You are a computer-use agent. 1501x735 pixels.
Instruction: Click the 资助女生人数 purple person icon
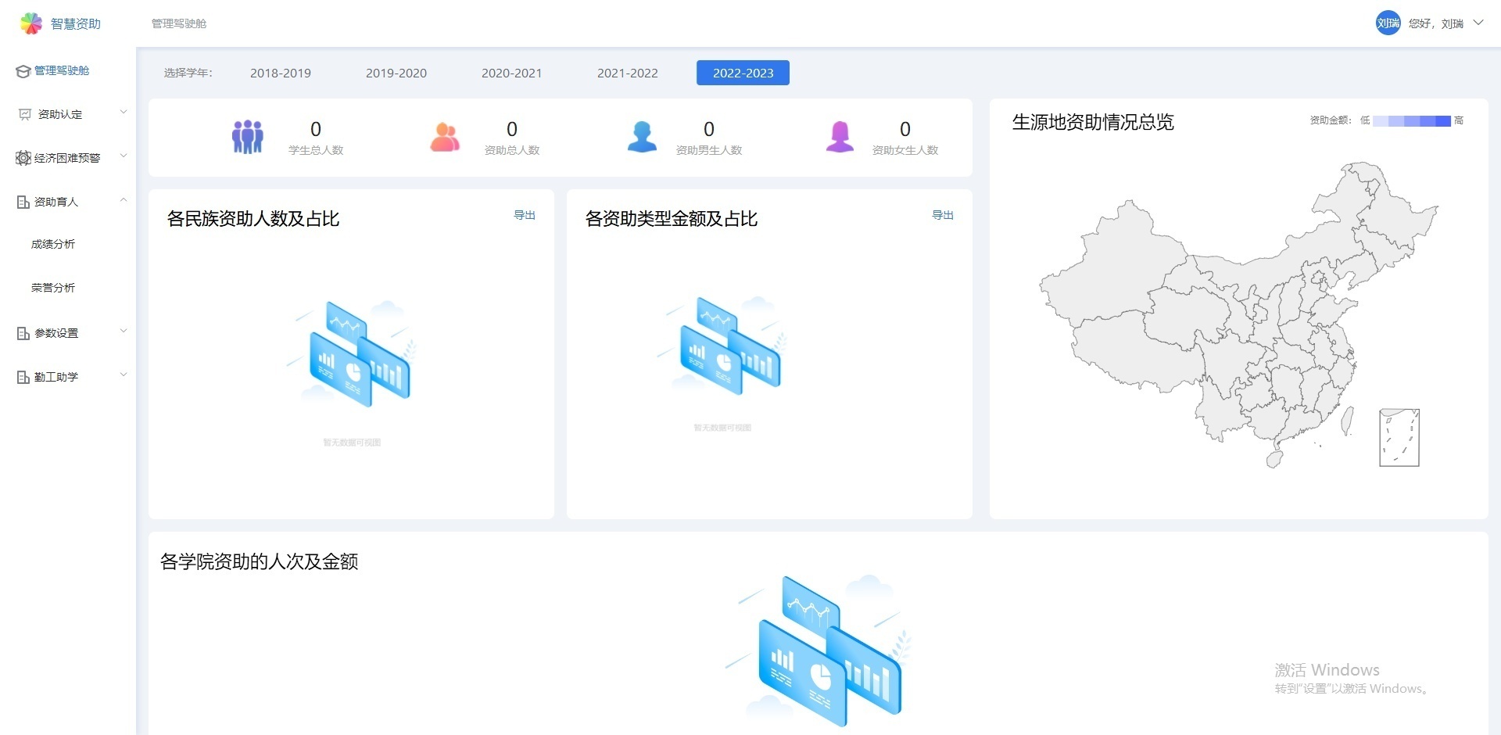pos(840,137)
